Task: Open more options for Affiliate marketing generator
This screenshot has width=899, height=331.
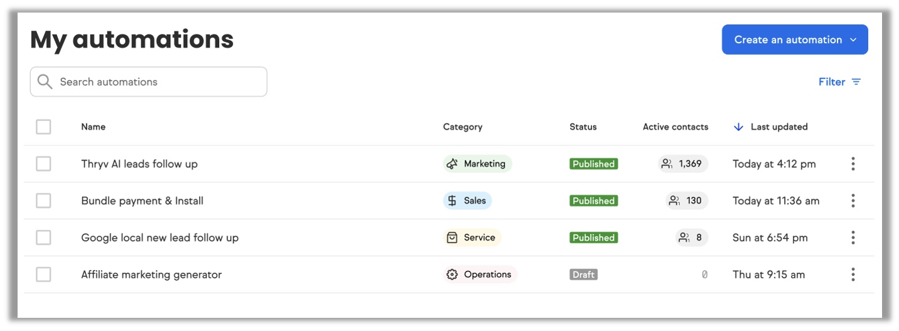Action: pos(853,275)
